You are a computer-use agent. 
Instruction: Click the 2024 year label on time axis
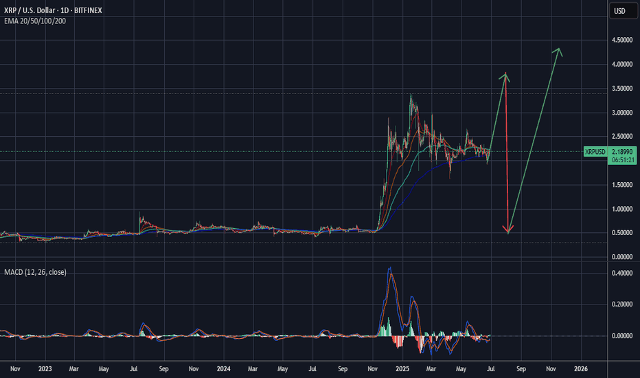click(x=224, y=368)
